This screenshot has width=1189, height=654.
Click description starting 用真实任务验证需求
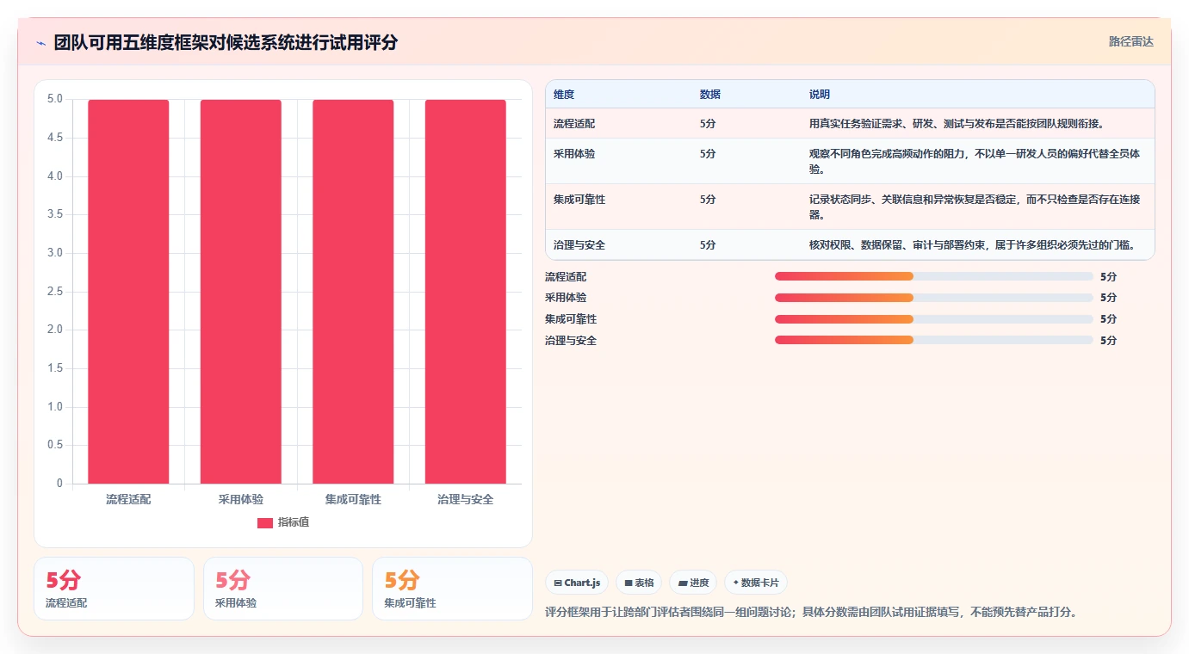957,124
